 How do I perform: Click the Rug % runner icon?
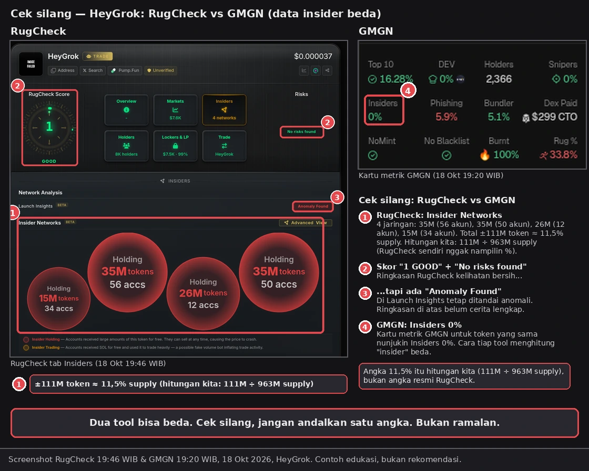pos(544,155)
